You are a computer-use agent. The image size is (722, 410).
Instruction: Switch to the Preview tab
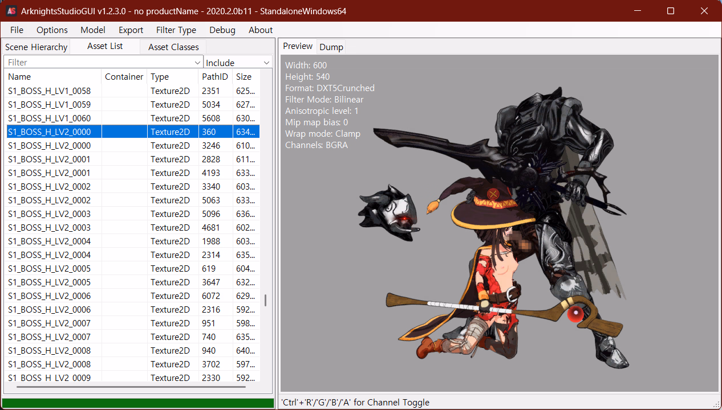(298, 46)
